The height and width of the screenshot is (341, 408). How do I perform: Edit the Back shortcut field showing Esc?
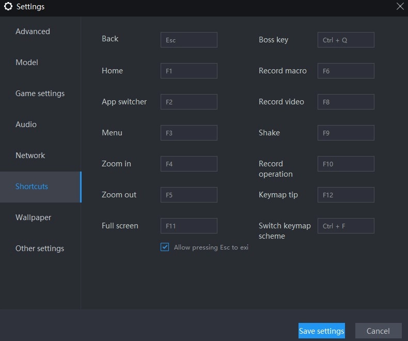189,40
